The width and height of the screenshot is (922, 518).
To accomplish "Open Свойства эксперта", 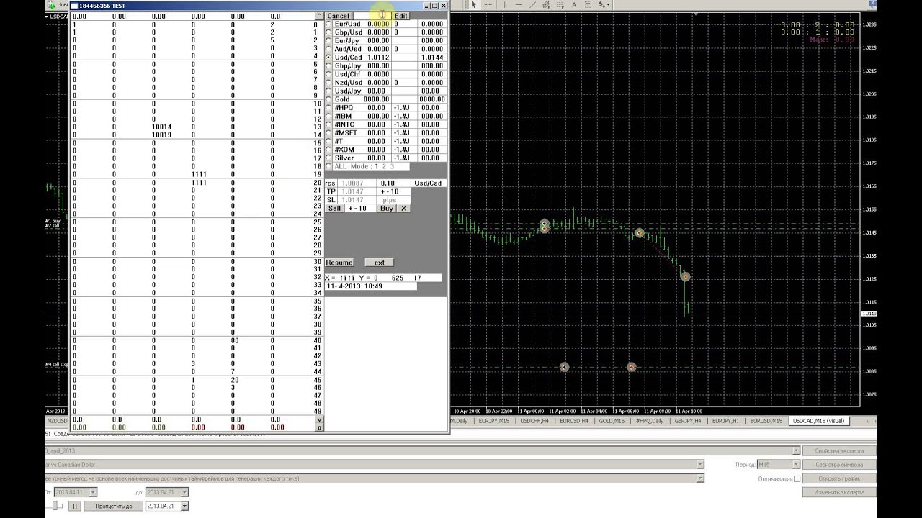I will coord(839,451).
